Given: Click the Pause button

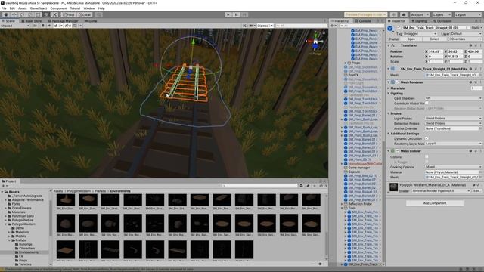Looking at the screenshot, I should (237, 14).
